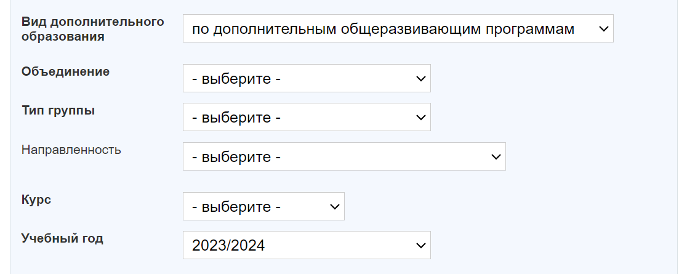
Task: Open the Курс dropdown
Action: (x=263, y=207)
